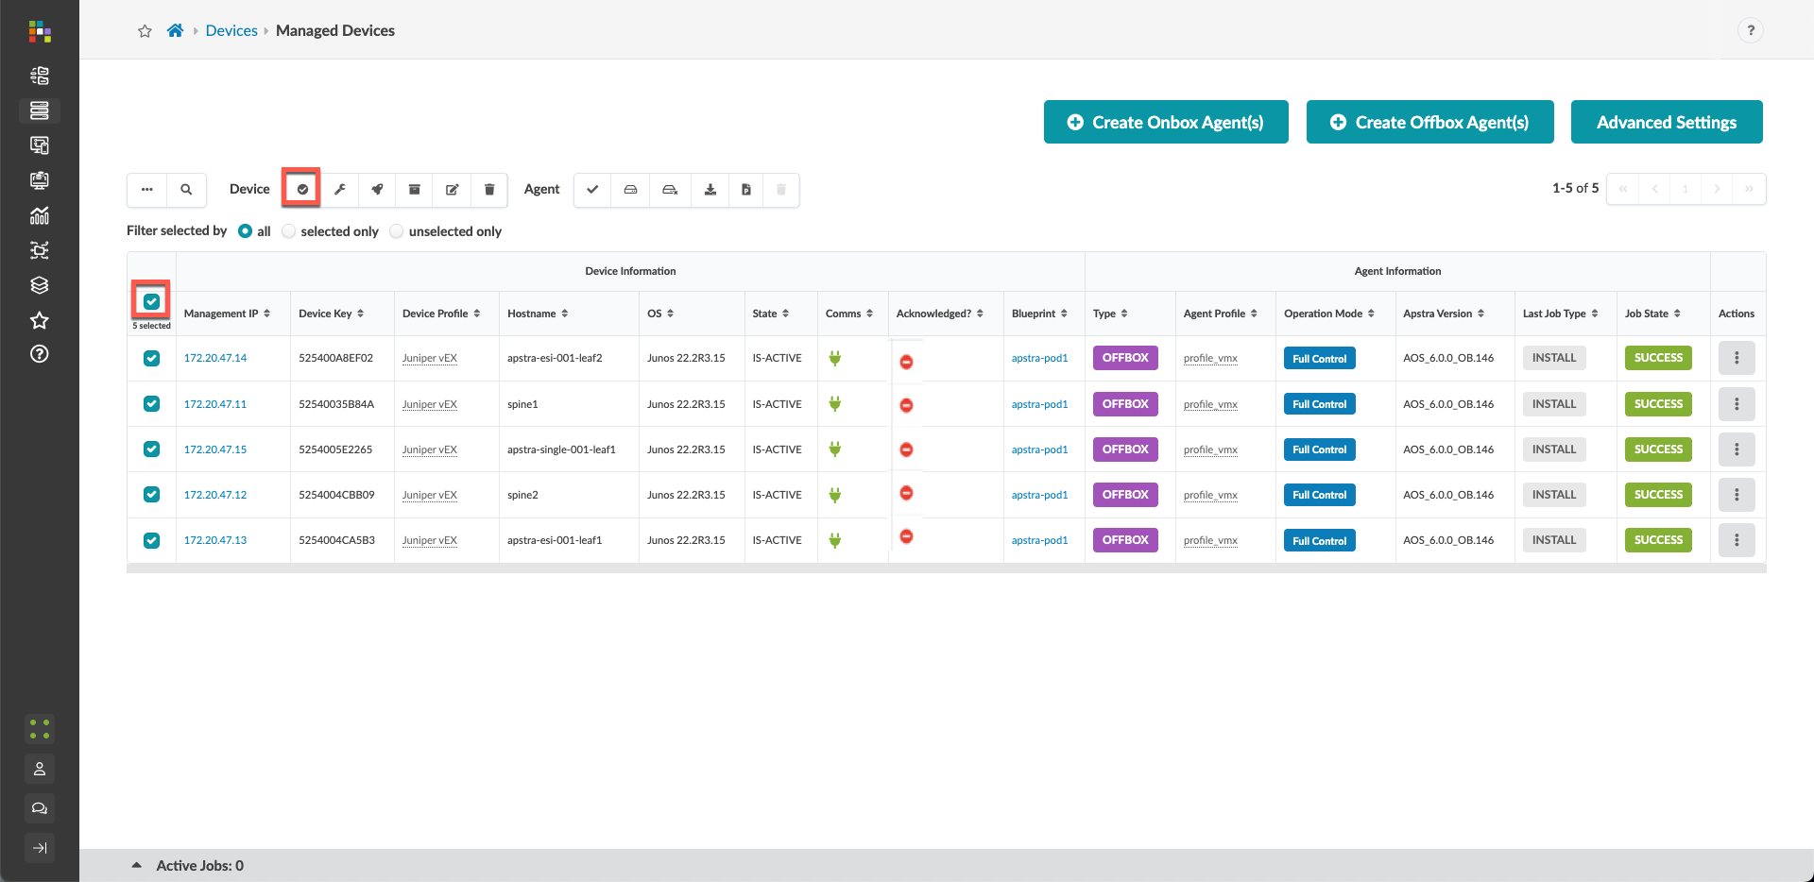This screenshot has width=1814, height=882.
Task: Sort table by Apstra Version column
Action: [1444, 314]
